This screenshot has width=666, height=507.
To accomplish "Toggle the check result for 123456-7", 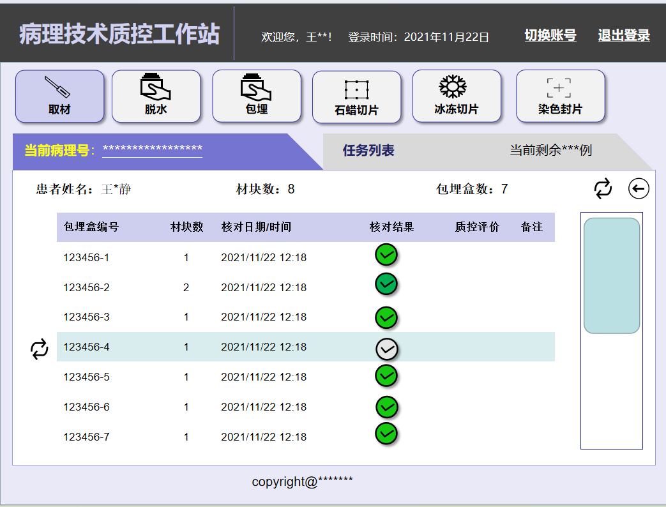I will coord(386,433).
